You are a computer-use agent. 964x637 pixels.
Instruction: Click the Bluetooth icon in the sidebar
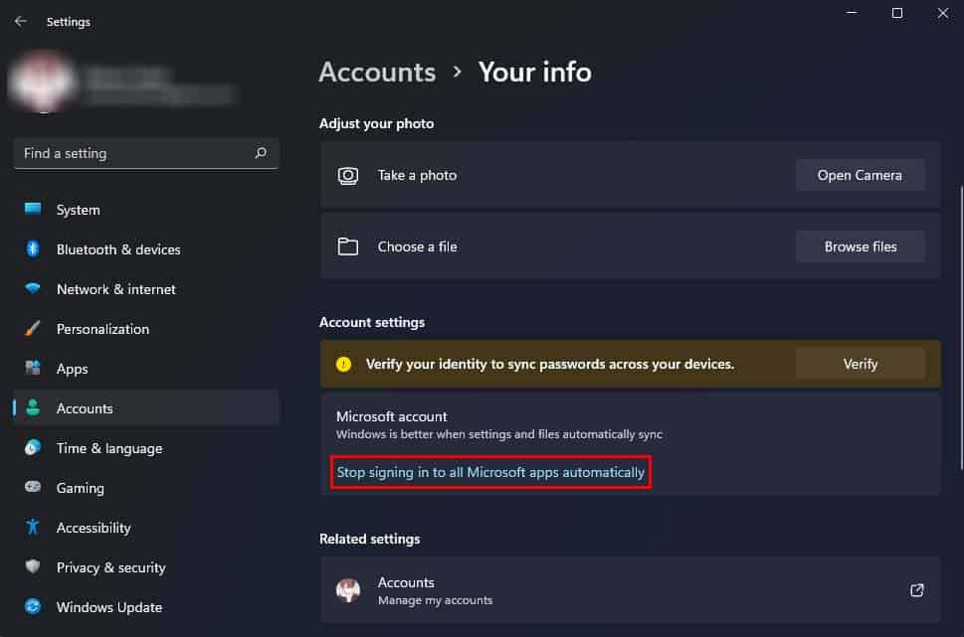click(33, 248)
